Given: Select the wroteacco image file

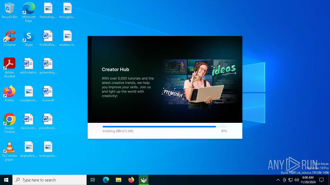Looking at the screenshot, I should (67, 38).
